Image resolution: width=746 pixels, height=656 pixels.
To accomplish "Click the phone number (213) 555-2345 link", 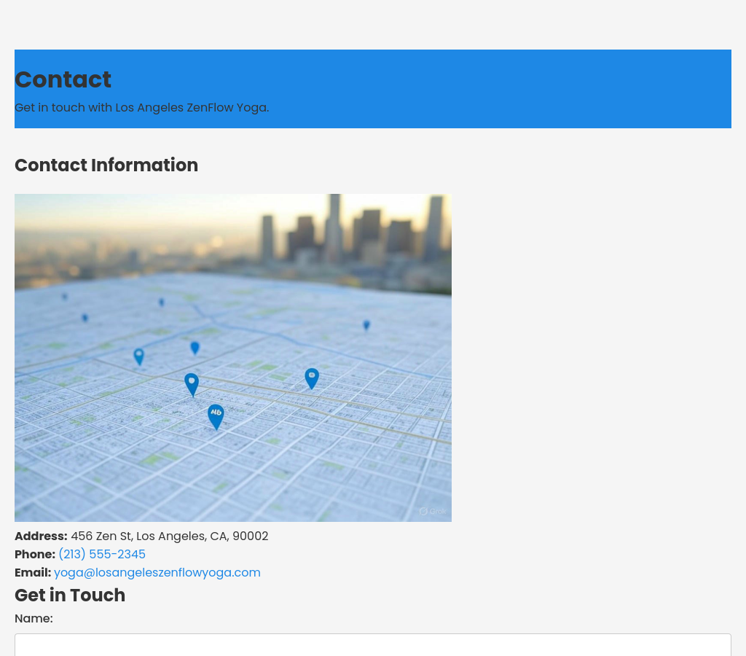I will (x=102, y=554).
